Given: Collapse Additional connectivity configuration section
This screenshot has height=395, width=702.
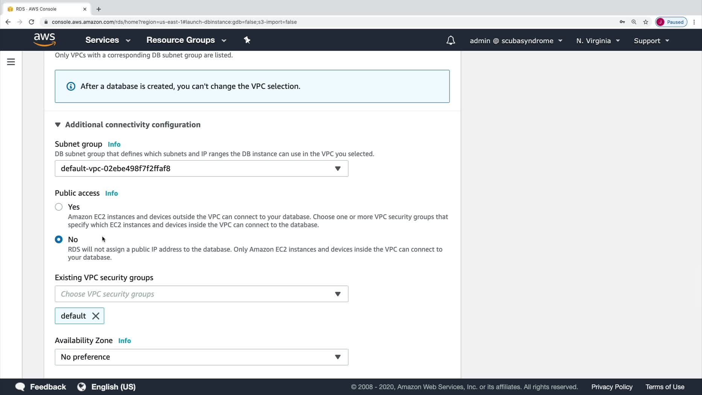Looking at the screenshot, I should (x=58, y=125).
